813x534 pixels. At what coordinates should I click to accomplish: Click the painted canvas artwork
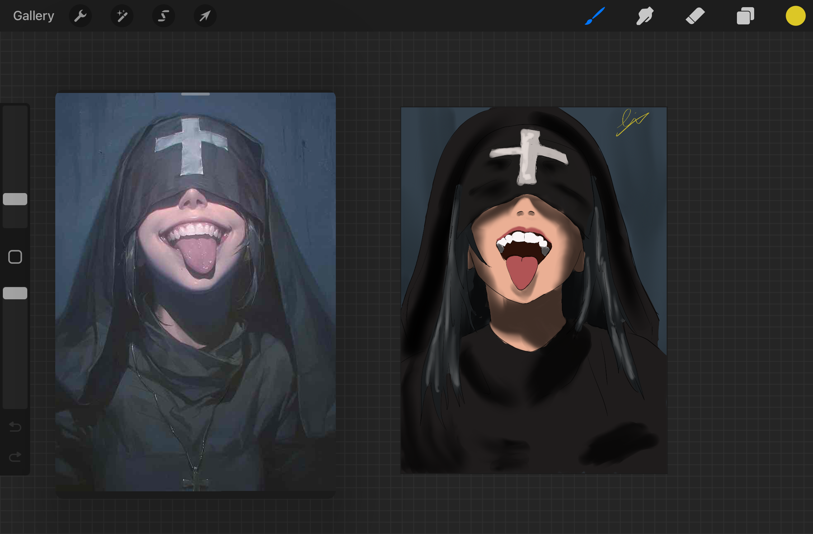coord(534,290)
